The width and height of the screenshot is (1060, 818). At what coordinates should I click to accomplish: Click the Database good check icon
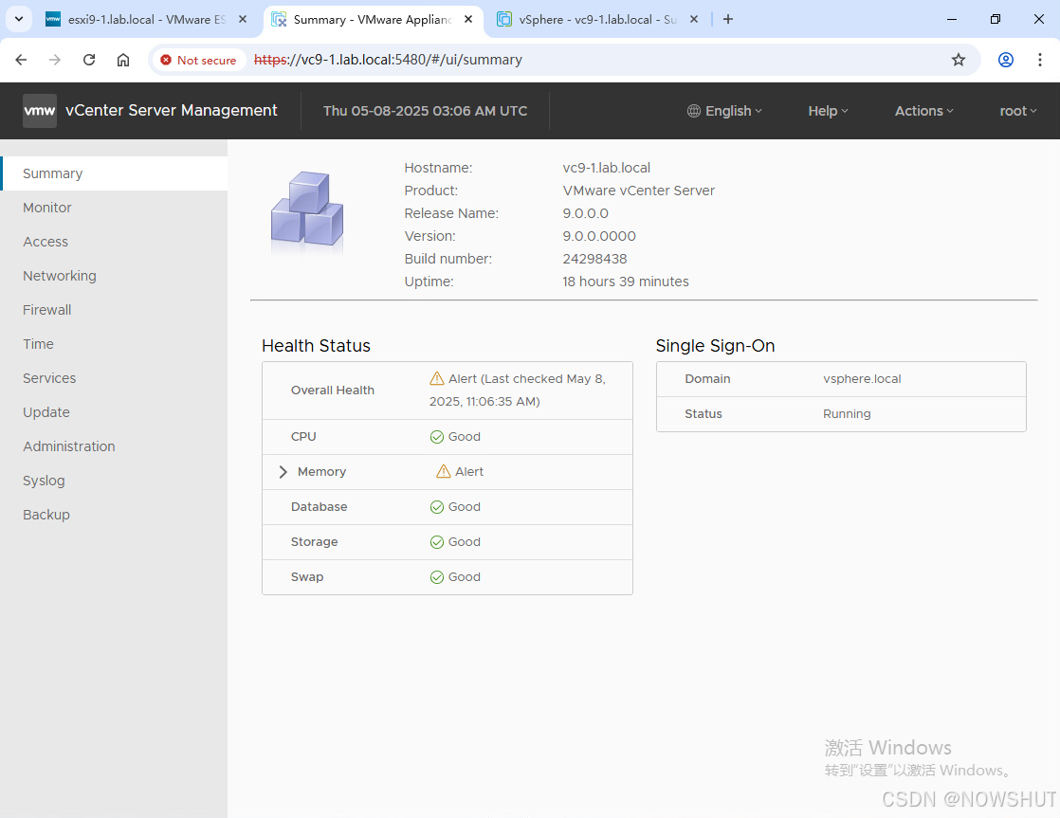(x=437, y=507)
